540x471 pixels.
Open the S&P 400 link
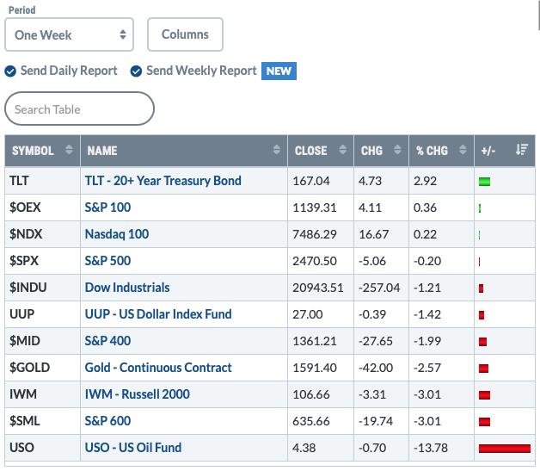pos(107,341)
